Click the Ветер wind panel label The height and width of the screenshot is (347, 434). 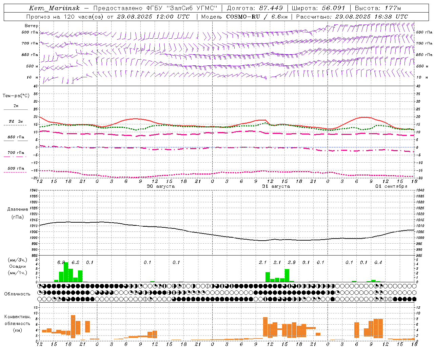coord(32,26)
